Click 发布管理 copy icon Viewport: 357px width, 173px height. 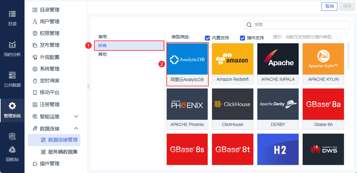pyautogui.click(x=35, y=45)
